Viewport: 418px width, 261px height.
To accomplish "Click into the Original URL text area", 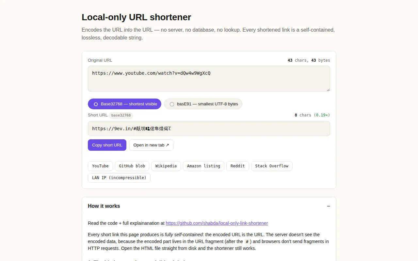I will coord(209,79).
